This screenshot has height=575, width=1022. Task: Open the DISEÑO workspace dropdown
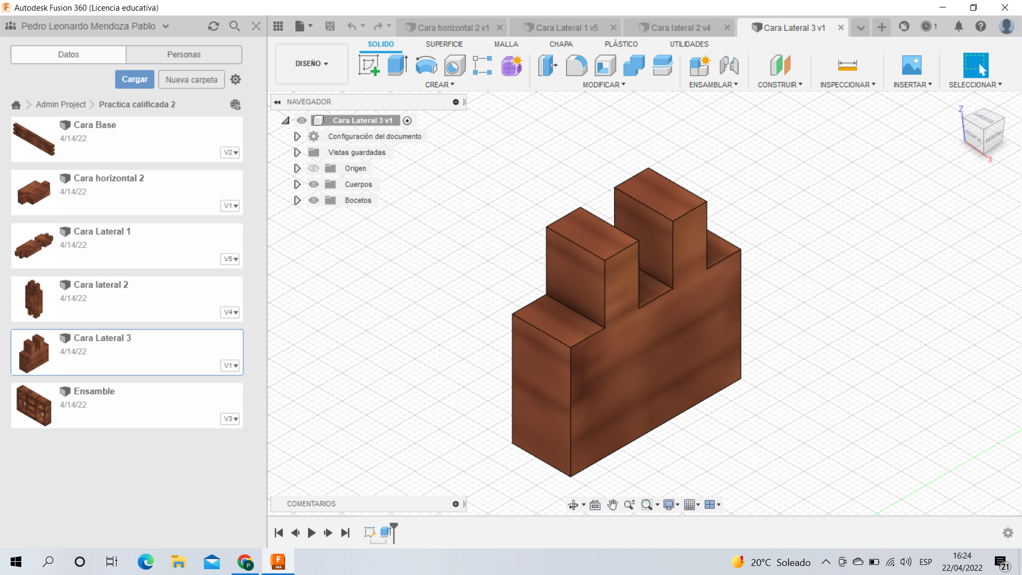[x=311, y=63]
